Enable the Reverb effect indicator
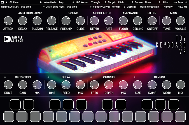189x125 pixels. point(134,77)
